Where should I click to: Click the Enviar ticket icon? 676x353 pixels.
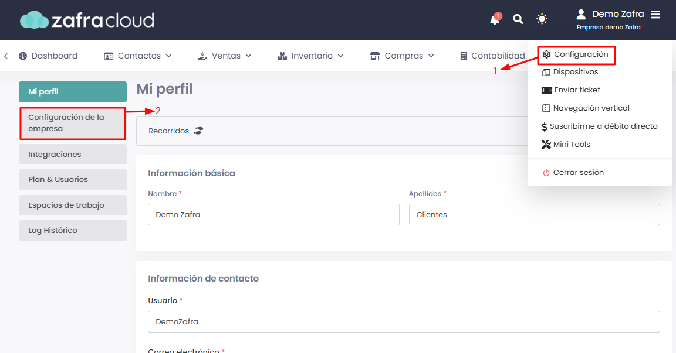[x=546, y=90]
